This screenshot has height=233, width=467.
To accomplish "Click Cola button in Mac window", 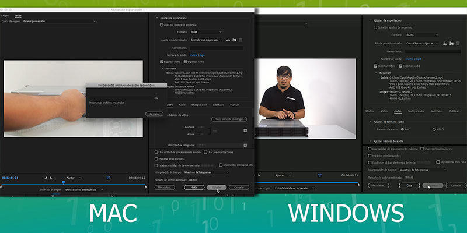I will (x=194, y=188).
